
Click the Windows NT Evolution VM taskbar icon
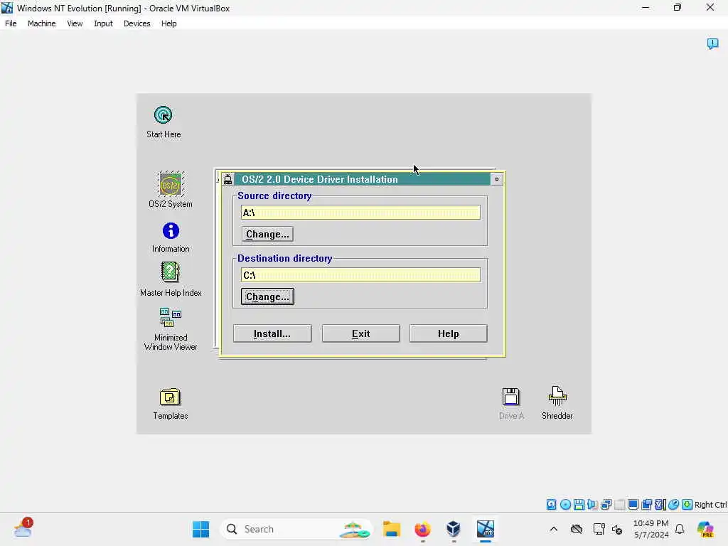tap(485, 529)
